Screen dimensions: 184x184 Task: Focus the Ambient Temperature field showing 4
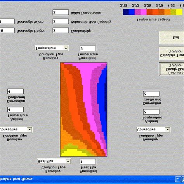coord(16,109)
